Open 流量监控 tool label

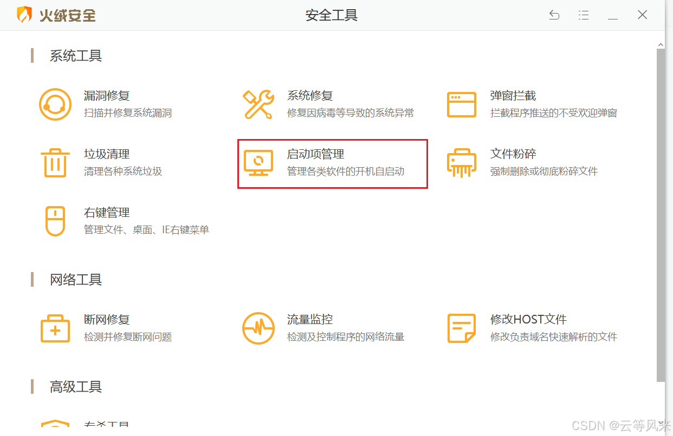pyautogui.click(x=310, y=320)
